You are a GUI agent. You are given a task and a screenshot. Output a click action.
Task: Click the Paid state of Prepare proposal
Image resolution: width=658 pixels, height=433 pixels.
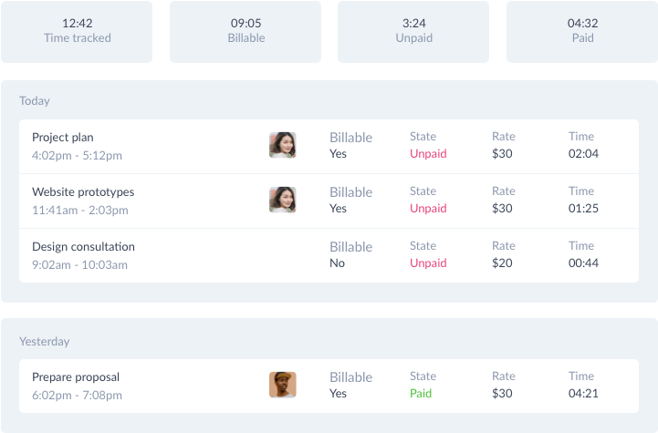421,393
